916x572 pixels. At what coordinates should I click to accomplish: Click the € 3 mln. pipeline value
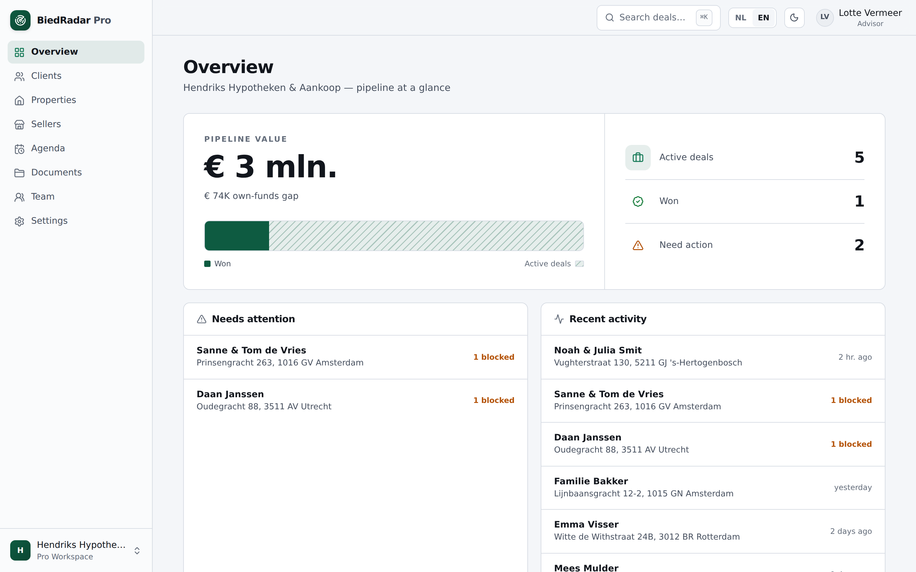(271, 167)
